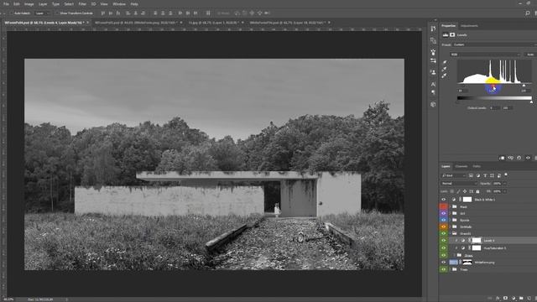537x302 pixels.
Task: Switch to the Channels tab
Action: tap(461, 166)
